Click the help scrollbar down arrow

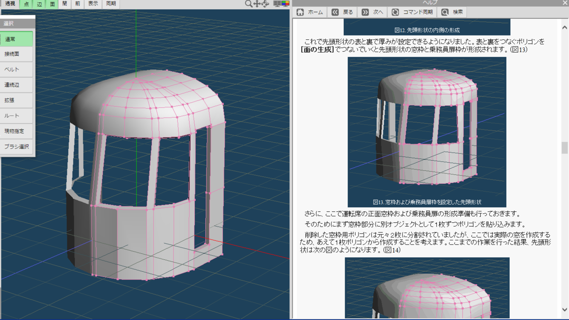coord(564,310)
